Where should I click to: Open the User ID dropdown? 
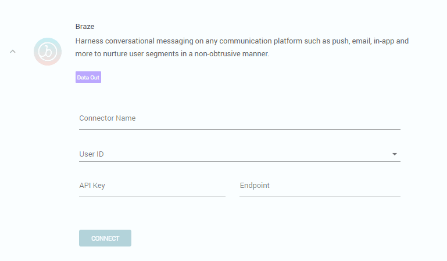pyautogui.click(x=239, y=154)
